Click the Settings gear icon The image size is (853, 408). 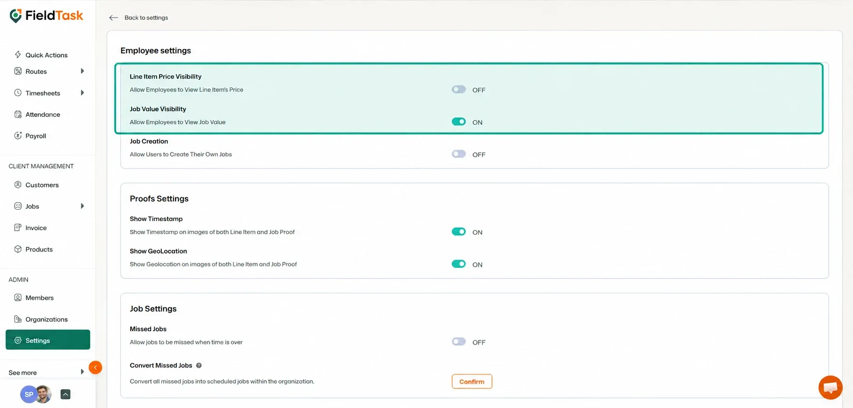18,340
